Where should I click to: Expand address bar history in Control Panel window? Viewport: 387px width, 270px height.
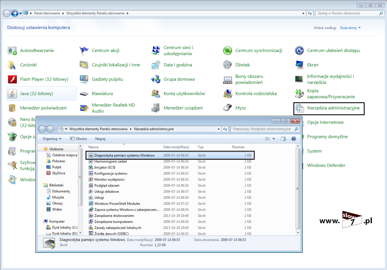tap(304, 13)
